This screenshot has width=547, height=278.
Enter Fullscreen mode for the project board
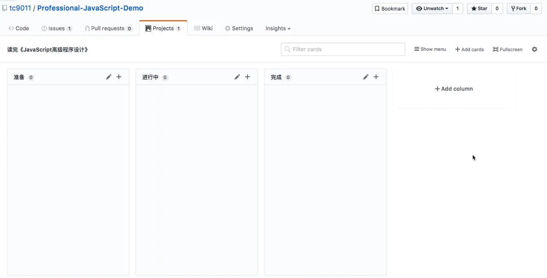pos(508,50)
